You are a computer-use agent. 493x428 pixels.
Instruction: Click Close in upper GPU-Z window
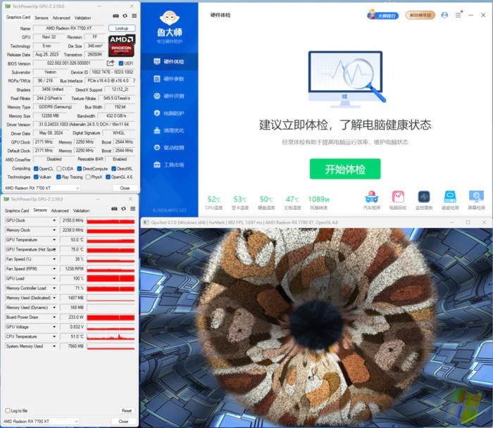point(125,188)
